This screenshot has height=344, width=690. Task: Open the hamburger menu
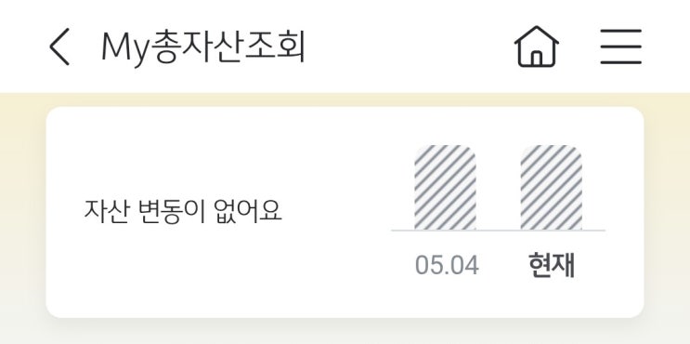point(621,46)
